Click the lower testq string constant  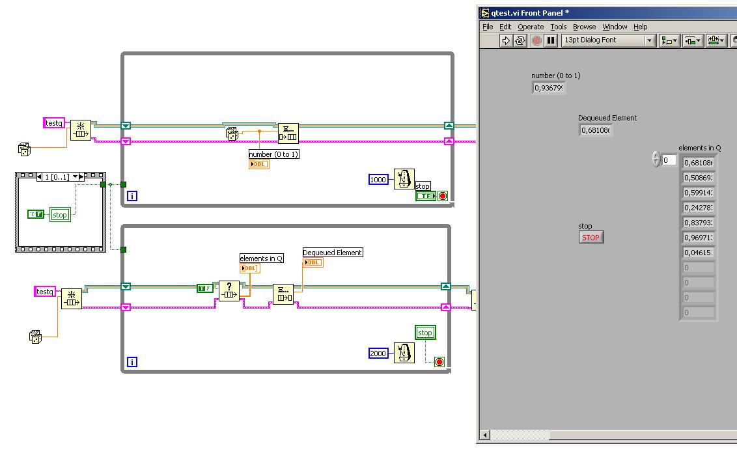pos(45,292)
